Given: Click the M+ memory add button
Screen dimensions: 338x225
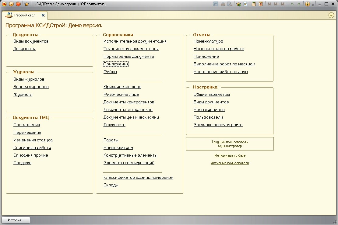Looking at the screenshot, I should (x=276, y=4).
